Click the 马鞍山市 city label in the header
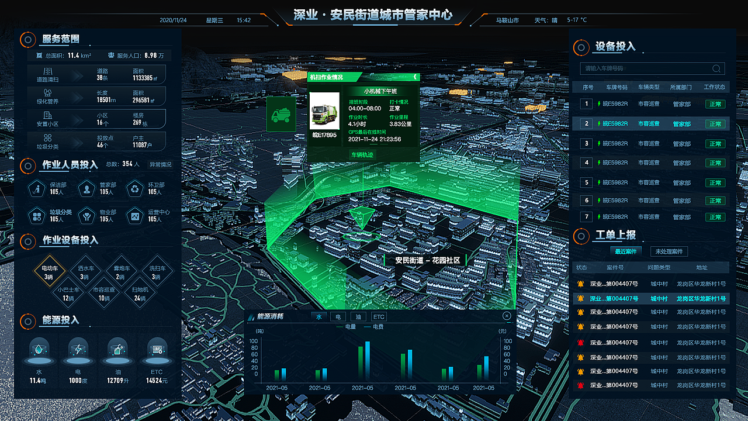 pyautogui.click(x=507, y=20)
